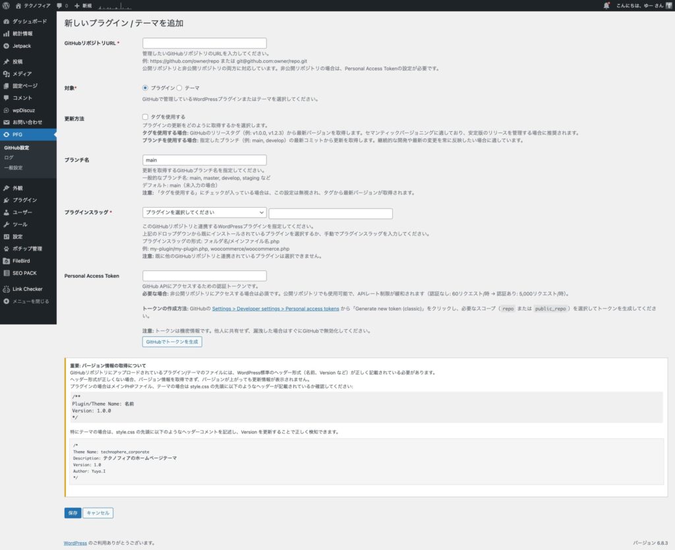Open the メディア sidebar item

[22, 74]
